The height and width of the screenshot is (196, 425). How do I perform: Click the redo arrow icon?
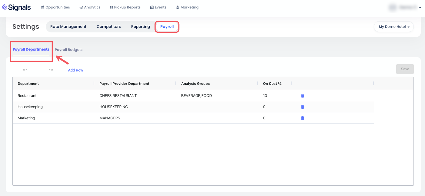point(51,70)
